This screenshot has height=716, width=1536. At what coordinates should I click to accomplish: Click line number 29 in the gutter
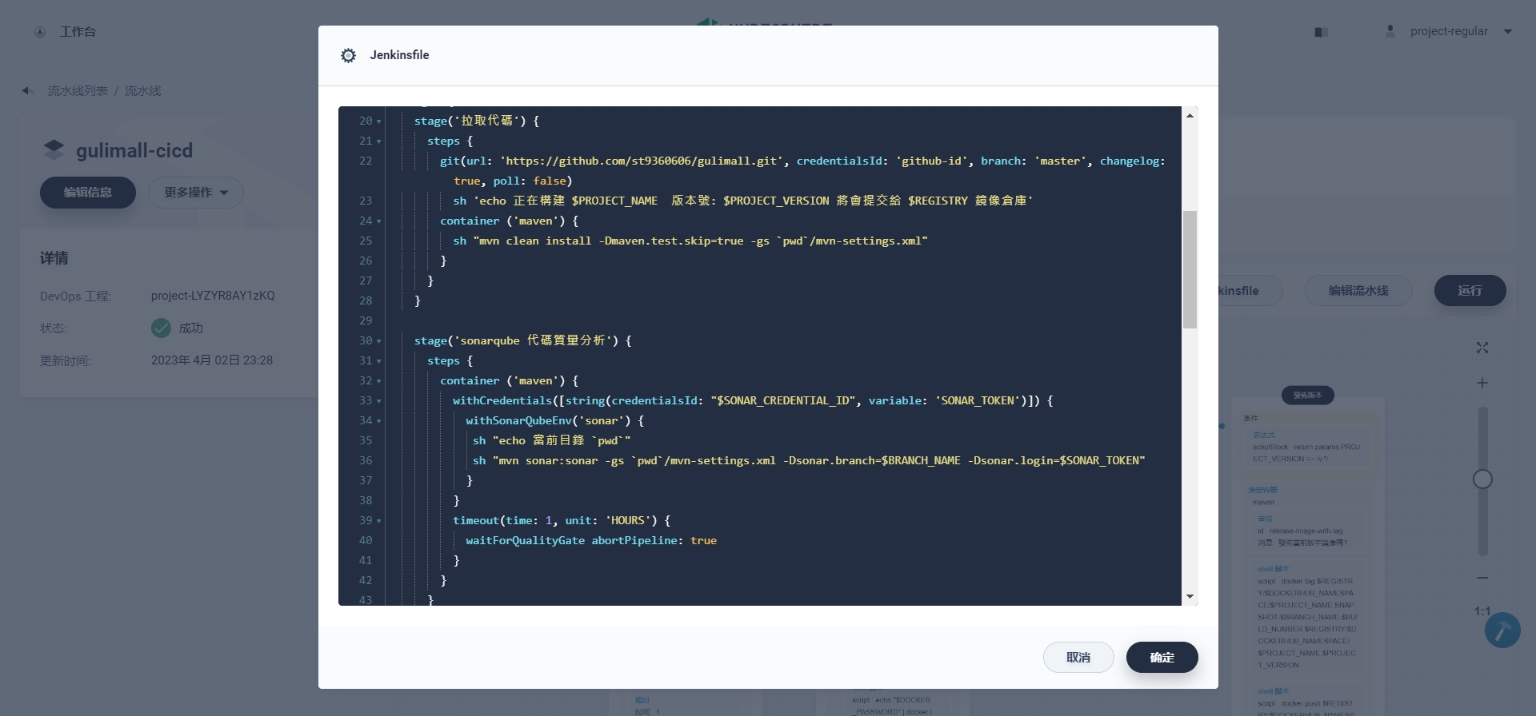pyautogui.click(x=366, y=320)
